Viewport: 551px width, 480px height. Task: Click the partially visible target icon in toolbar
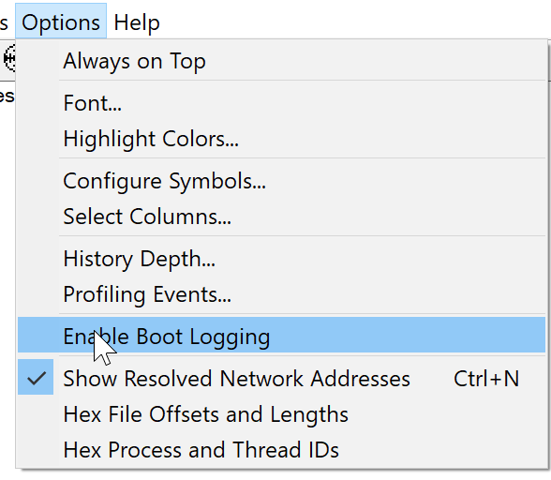[9, 58]
